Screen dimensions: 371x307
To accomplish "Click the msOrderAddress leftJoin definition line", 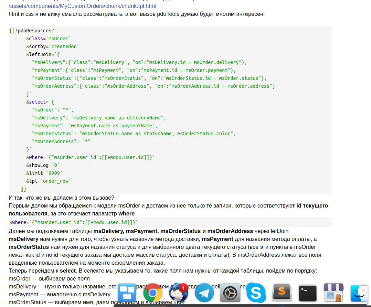I will [153, 86].
